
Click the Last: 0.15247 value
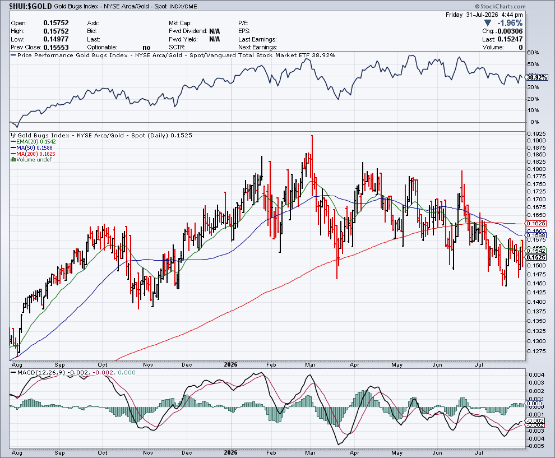tap(502, 39)
